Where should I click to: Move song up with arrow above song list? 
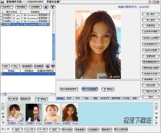click(48, 66)
